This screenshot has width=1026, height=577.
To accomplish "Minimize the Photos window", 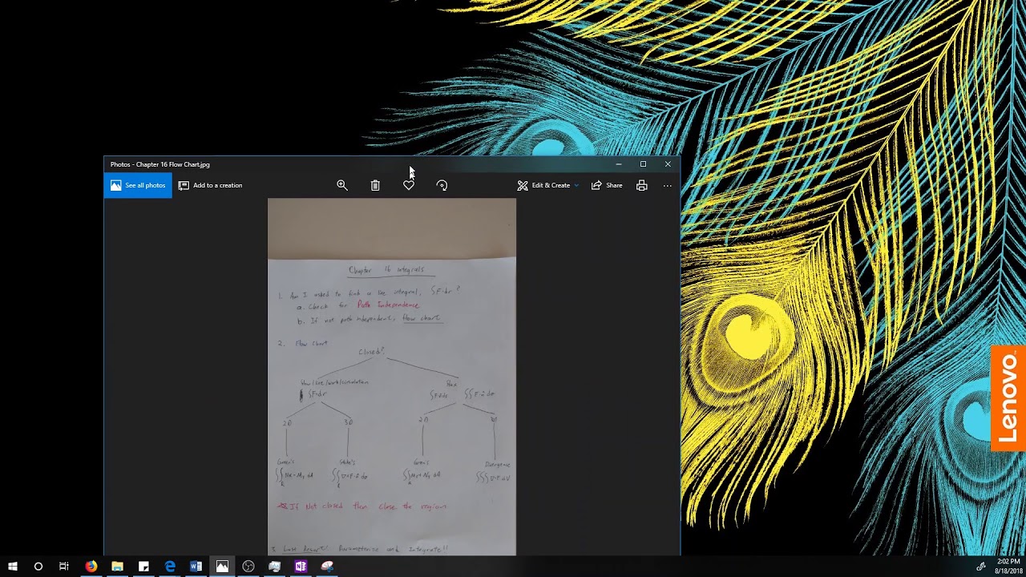I will [x=618, y=164].
